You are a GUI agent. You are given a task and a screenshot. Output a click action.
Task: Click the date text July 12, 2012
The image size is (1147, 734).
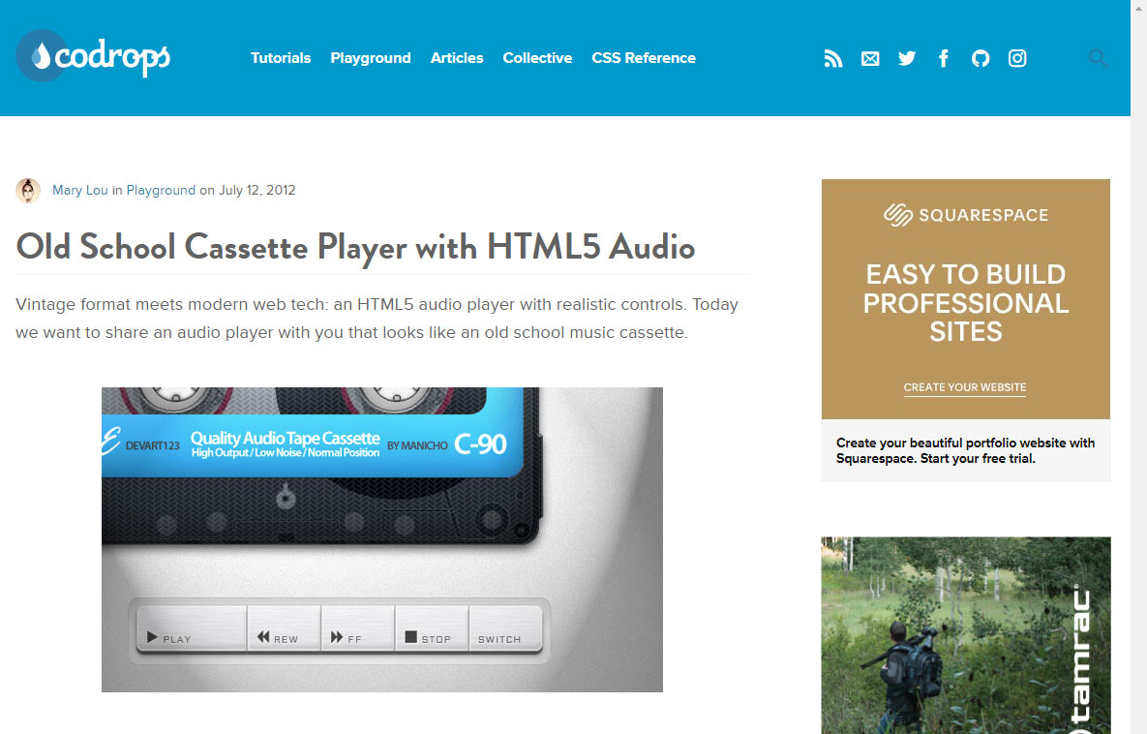[257, 190]
